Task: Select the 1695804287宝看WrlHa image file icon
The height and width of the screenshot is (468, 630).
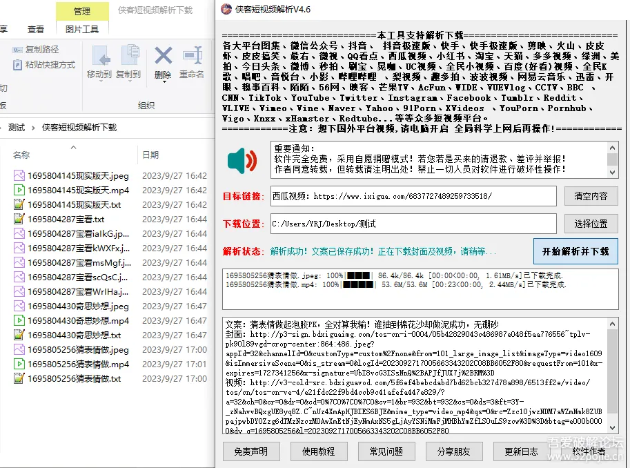Action: [x=19, y=291]
